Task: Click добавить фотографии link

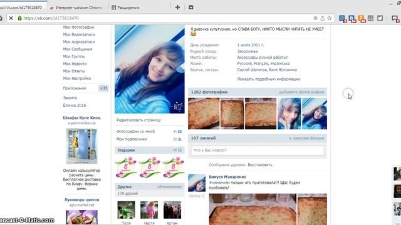Action: coord(301,92)
